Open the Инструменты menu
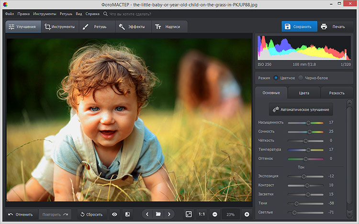359x224 pixels. [45, 14]
